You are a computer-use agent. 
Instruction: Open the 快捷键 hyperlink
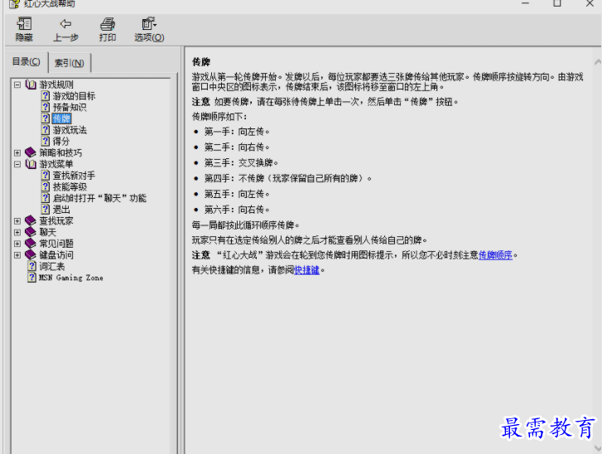pos(306,270)
